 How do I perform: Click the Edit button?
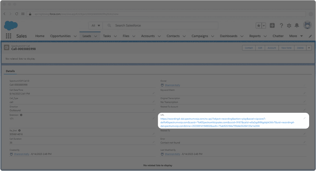[260, 48]
